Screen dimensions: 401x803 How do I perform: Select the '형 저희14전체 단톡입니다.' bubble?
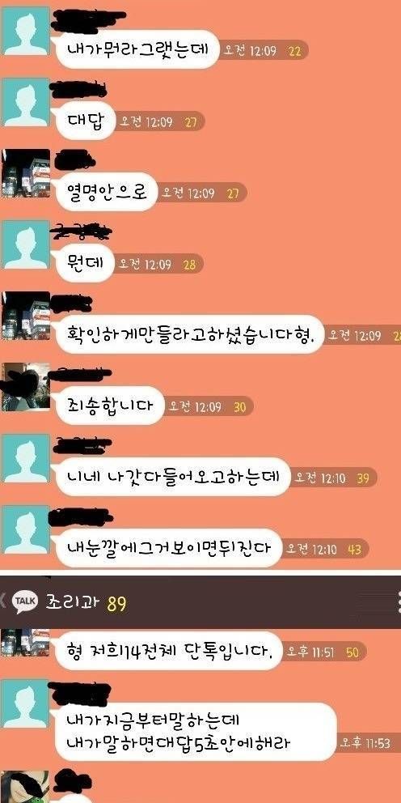point(168,651)
